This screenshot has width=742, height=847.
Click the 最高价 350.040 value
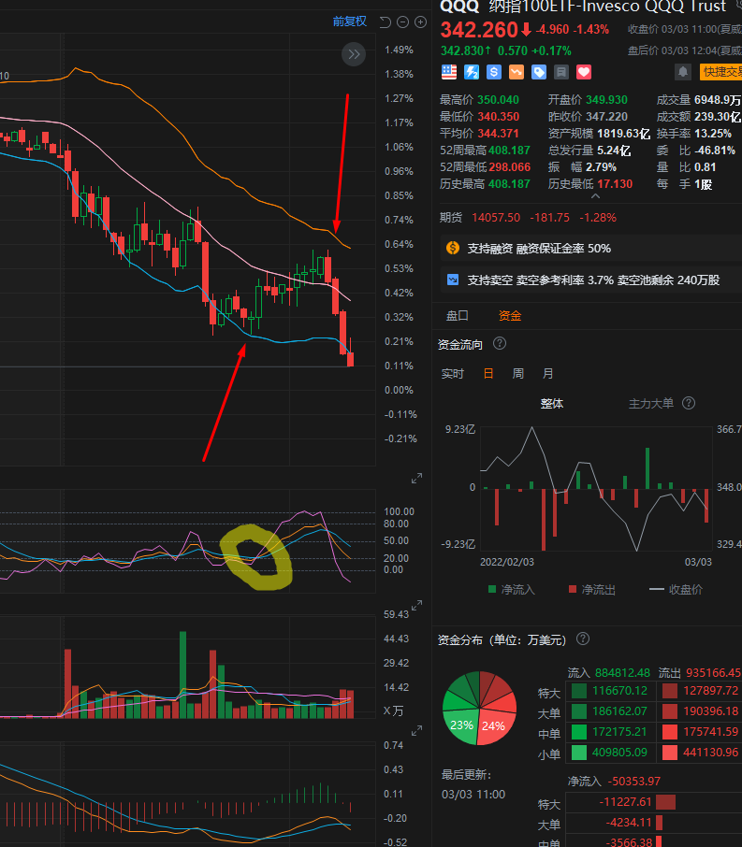tap(498, 100)
